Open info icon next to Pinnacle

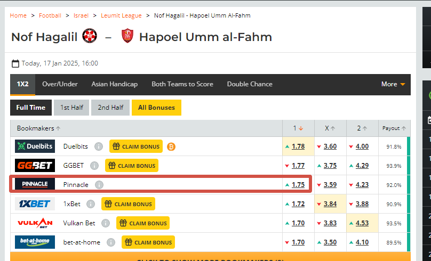pos(99,185)
